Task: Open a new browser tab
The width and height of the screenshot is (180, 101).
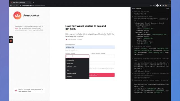Action: pyautogui.click(x=33, y=2)
